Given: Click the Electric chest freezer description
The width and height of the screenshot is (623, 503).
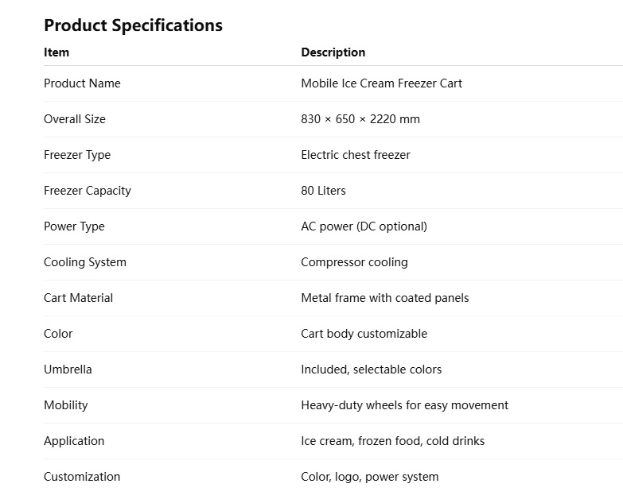Looking at the screenshot, I should pos(355,155).
